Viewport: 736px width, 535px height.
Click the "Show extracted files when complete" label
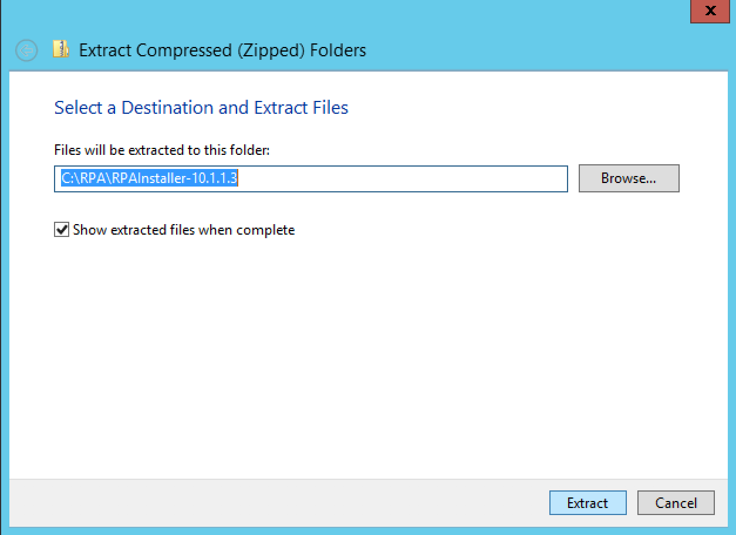[x=184, y=230]
